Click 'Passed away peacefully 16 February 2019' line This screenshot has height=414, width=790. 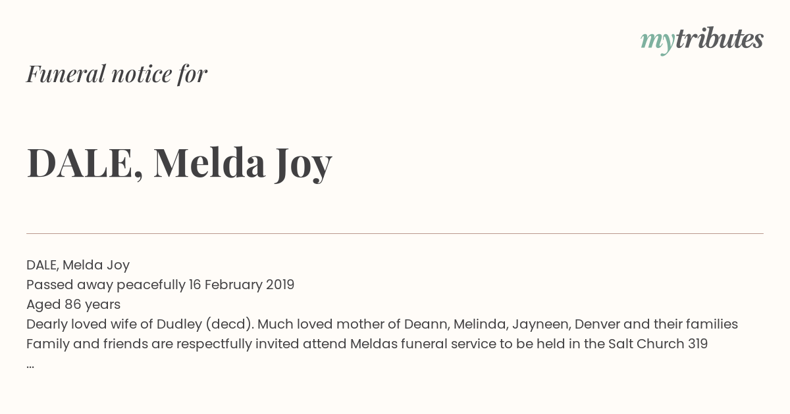[160, 285]
